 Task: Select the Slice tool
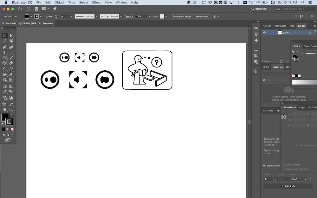11,104
